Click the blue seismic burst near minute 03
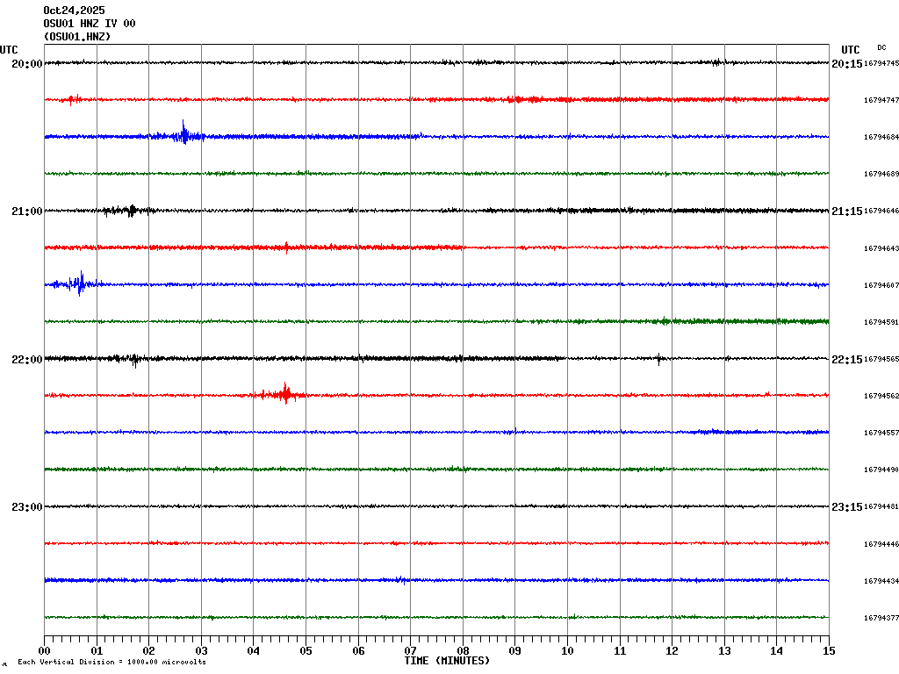 [x=183, y=135]
